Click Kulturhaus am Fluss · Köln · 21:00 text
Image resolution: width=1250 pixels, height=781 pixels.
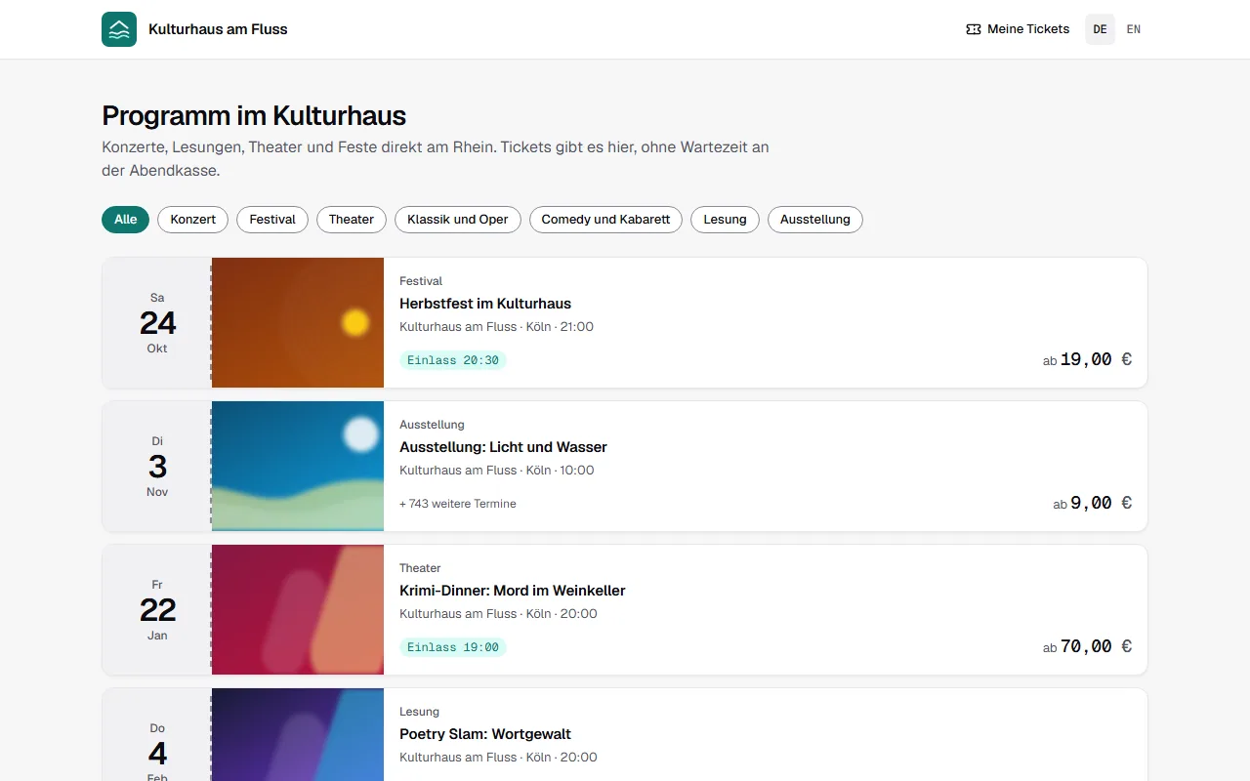click(496, 327)
